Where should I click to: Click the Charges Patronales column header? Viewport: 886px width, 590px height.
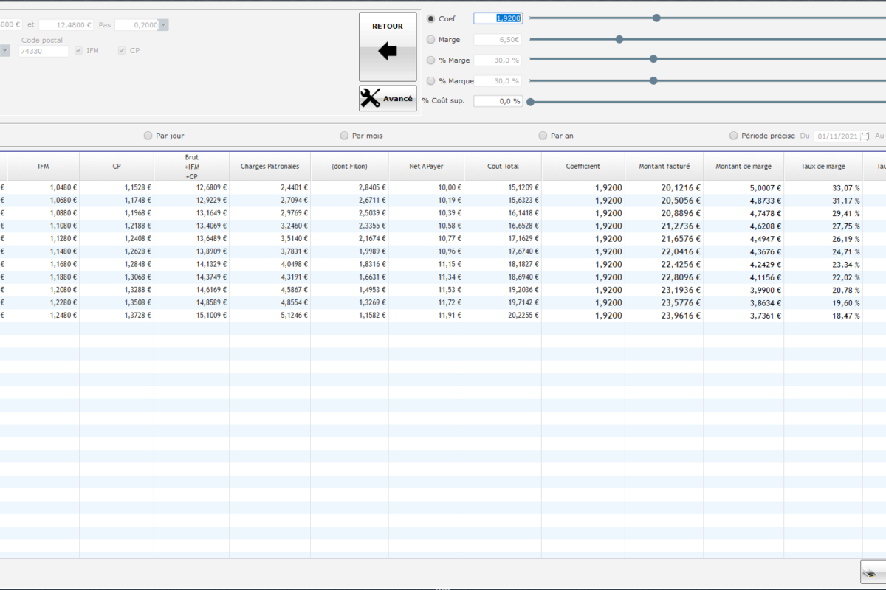tap(269, 167)
